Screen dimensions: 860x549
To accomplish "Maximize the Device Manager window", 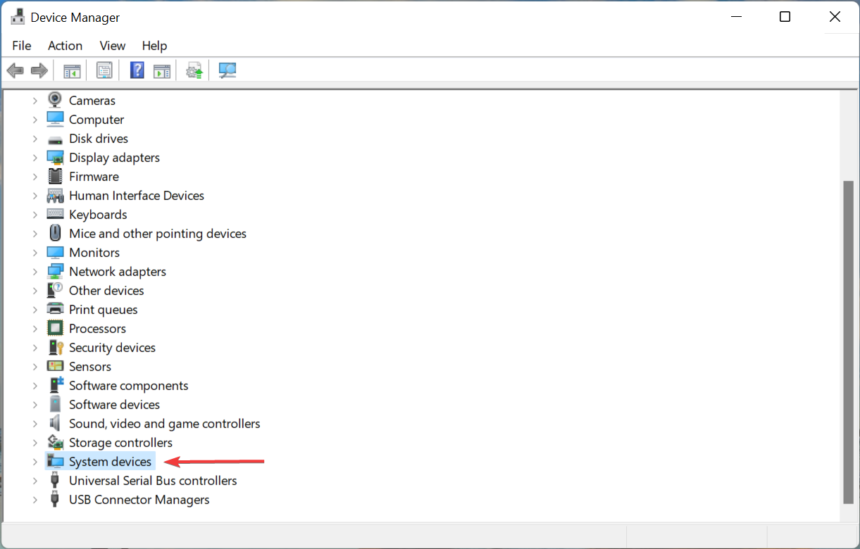I will click(785, 17).
